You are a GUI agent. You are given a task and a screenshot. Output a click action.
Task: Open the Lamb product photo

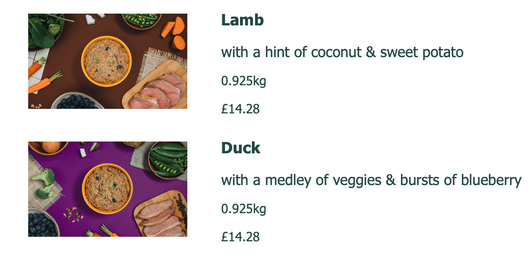click(107, 61)
